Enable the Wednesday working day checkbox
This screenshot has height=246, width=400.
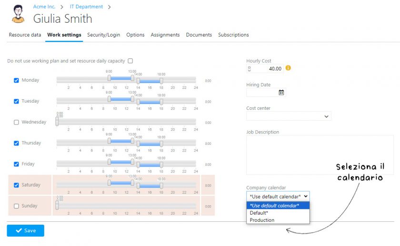click(x=16, y=122)
